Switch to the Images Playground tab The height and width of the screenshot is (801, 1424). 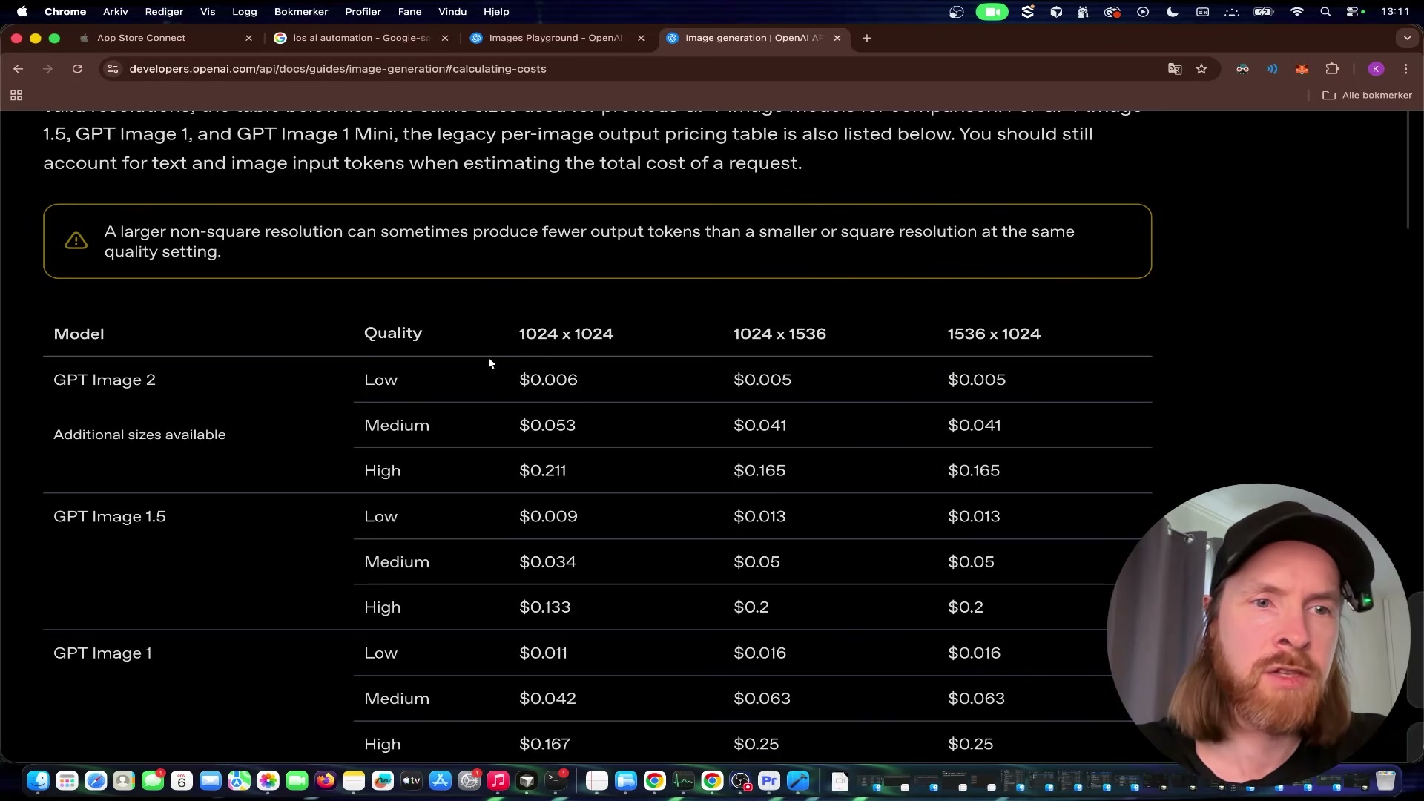point(556,38)
